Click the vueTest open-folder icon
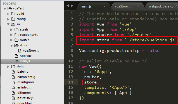 10,8
